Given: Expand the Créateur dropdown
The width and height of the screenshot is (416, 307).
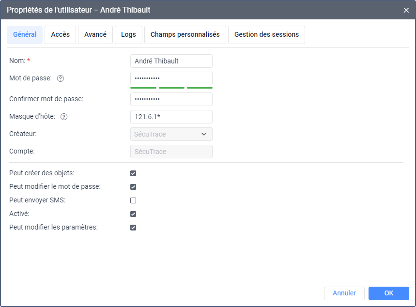Looking at the screenshot, I should coord(171,134).
